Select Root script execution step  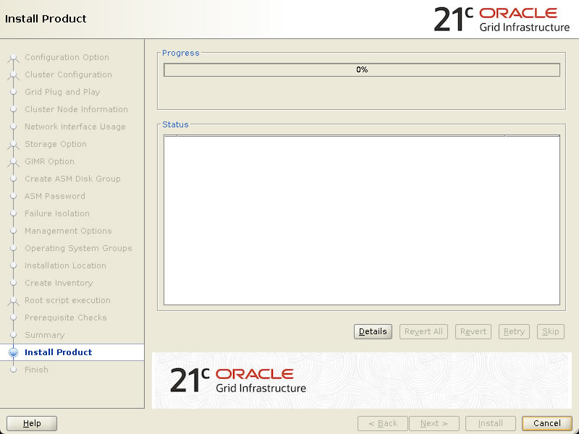click(x=67, y=300)
